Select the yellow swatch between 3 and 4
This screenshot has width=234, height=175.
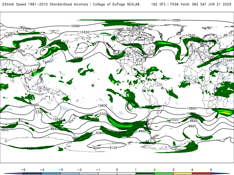point(183,174)
